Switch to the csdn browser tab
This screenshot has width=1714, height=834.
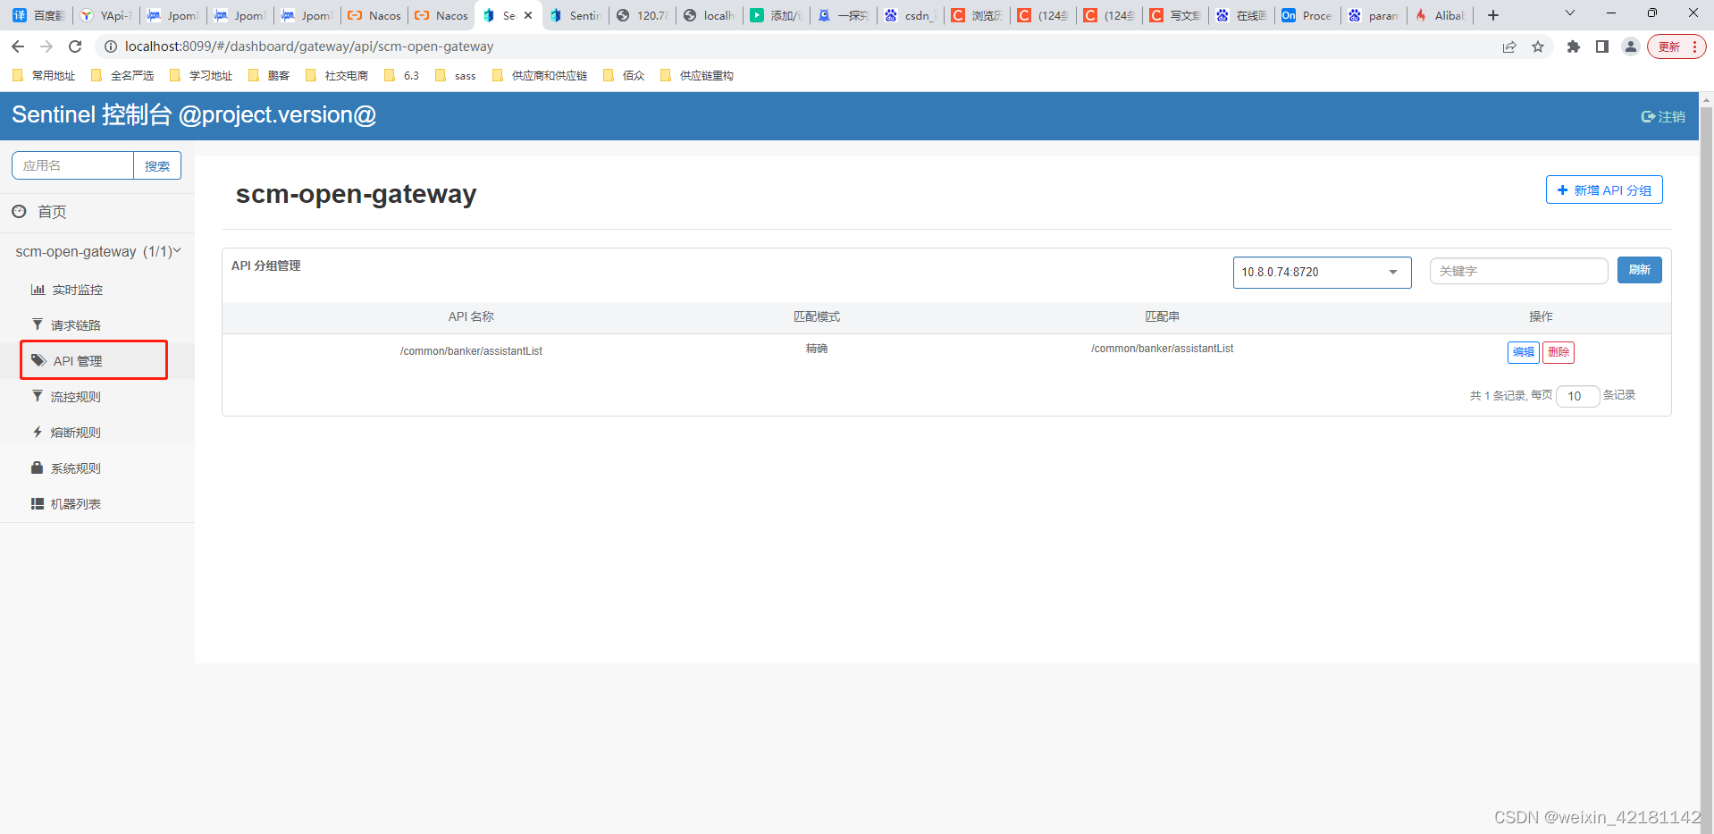click(x=910, y=15)
